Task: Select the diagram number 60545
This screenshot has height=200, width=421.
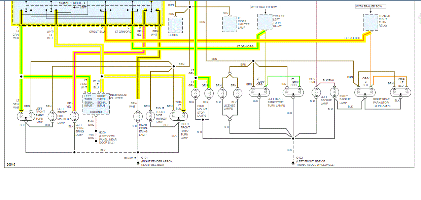Action: click(11, 165)
